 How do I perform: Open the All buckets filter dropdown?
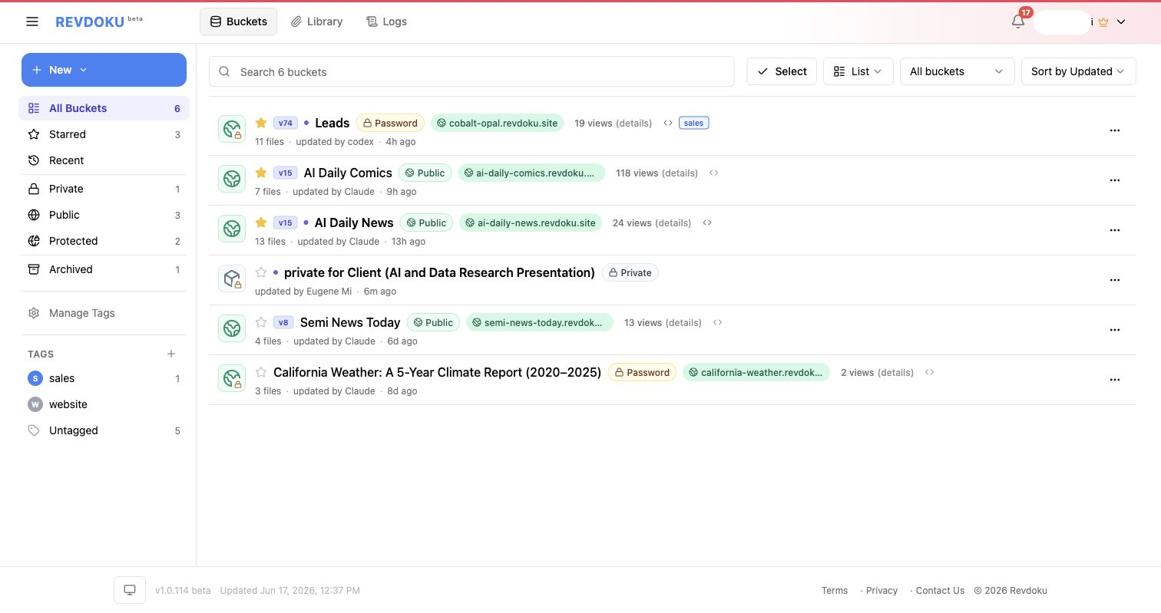click(957, 71)
